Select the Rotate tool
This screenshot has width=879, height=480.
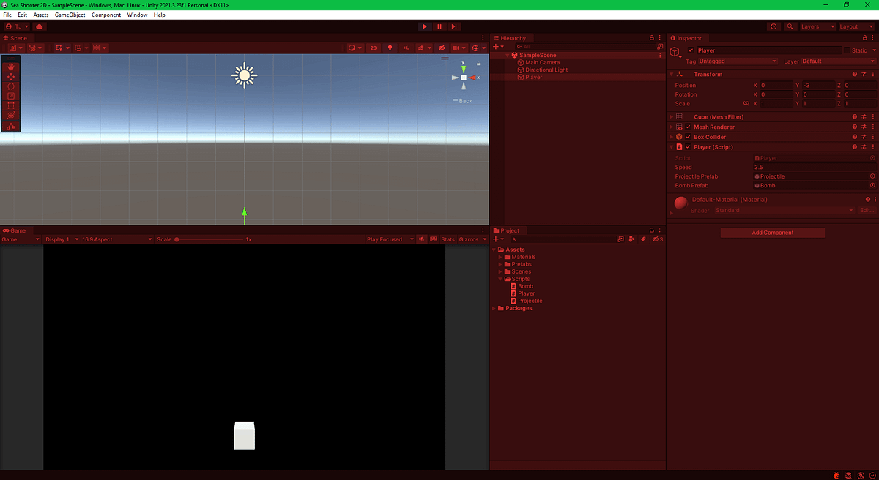[11, 86]
